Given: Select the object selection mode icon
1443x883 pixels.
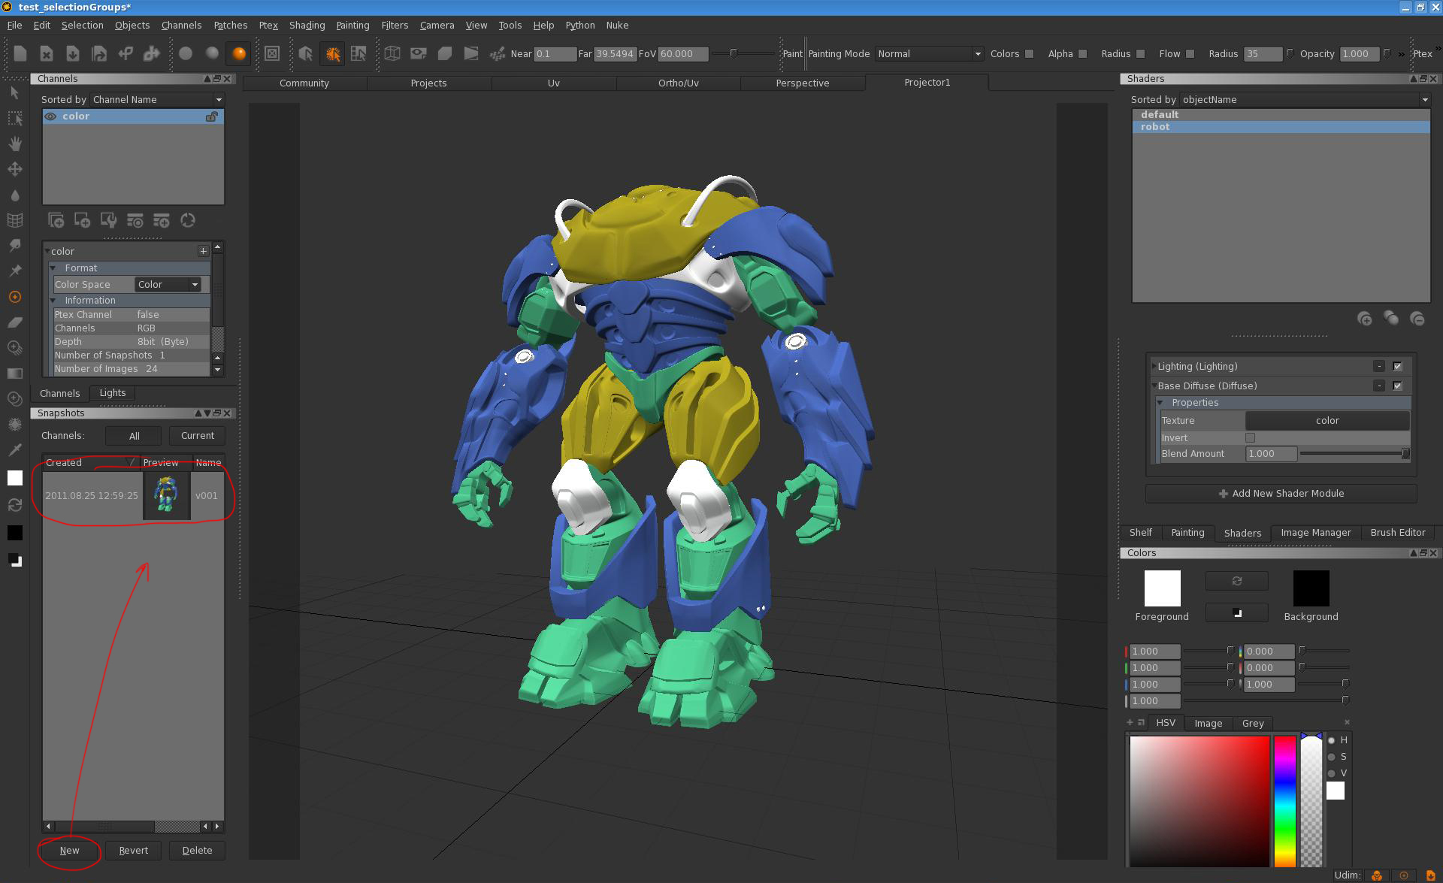Looking at the screenshot, I should [x=305, y=53].
